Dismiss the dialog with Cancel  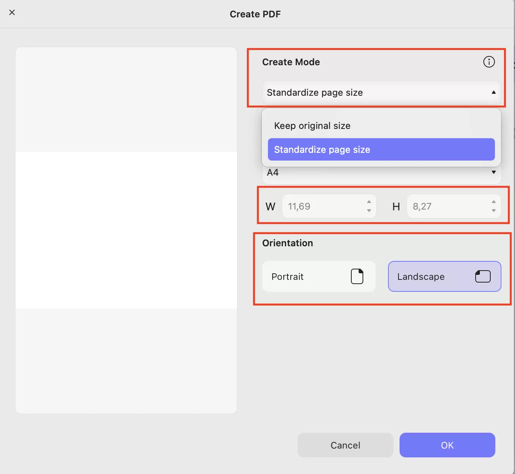point(345,445)
